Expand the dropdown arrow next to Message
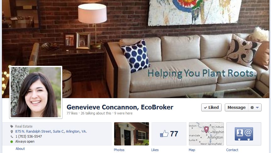The height and width of the screenshot is (153, 271). (x=257, y=108)
